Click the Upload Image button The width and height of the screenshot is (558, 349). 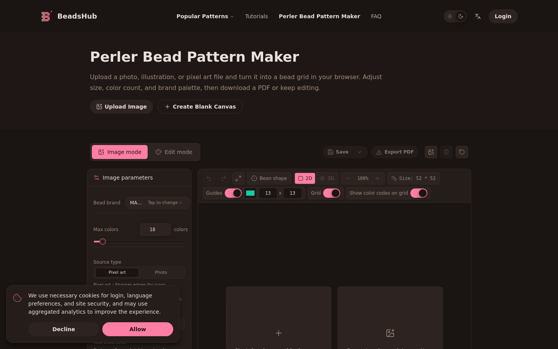point(121,107)
